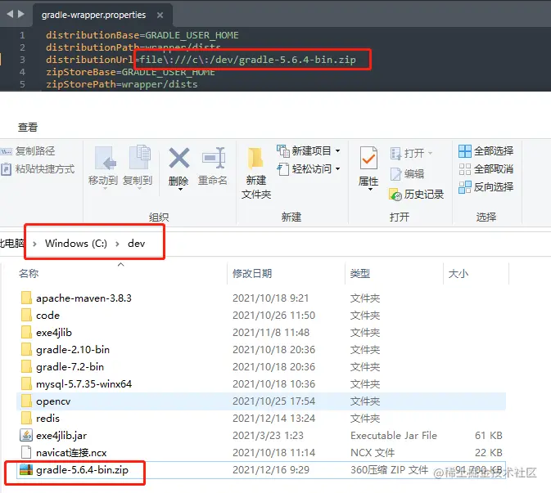This screenshot has height=493, width=551.
Task: Select the apache-maven-3.8.3 folder icon
Action: 26,298
